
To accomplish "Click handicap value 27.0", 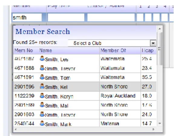I will click(147, 86).
